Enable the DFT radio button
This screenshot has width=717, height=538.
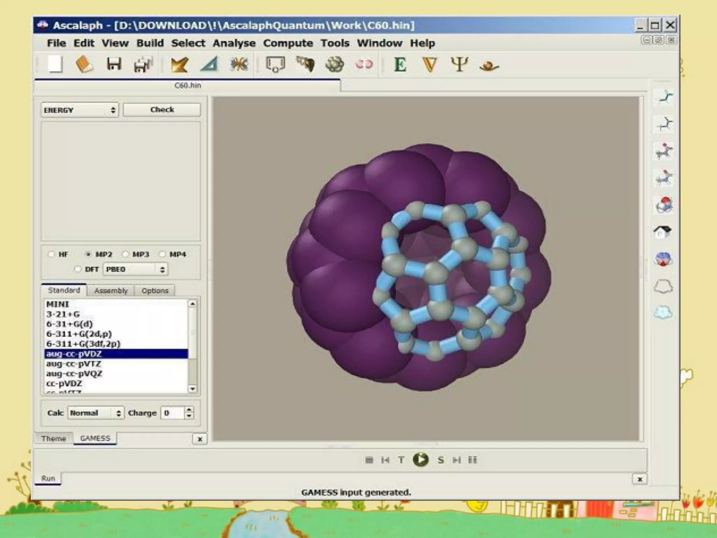click(x=78, y=269)
